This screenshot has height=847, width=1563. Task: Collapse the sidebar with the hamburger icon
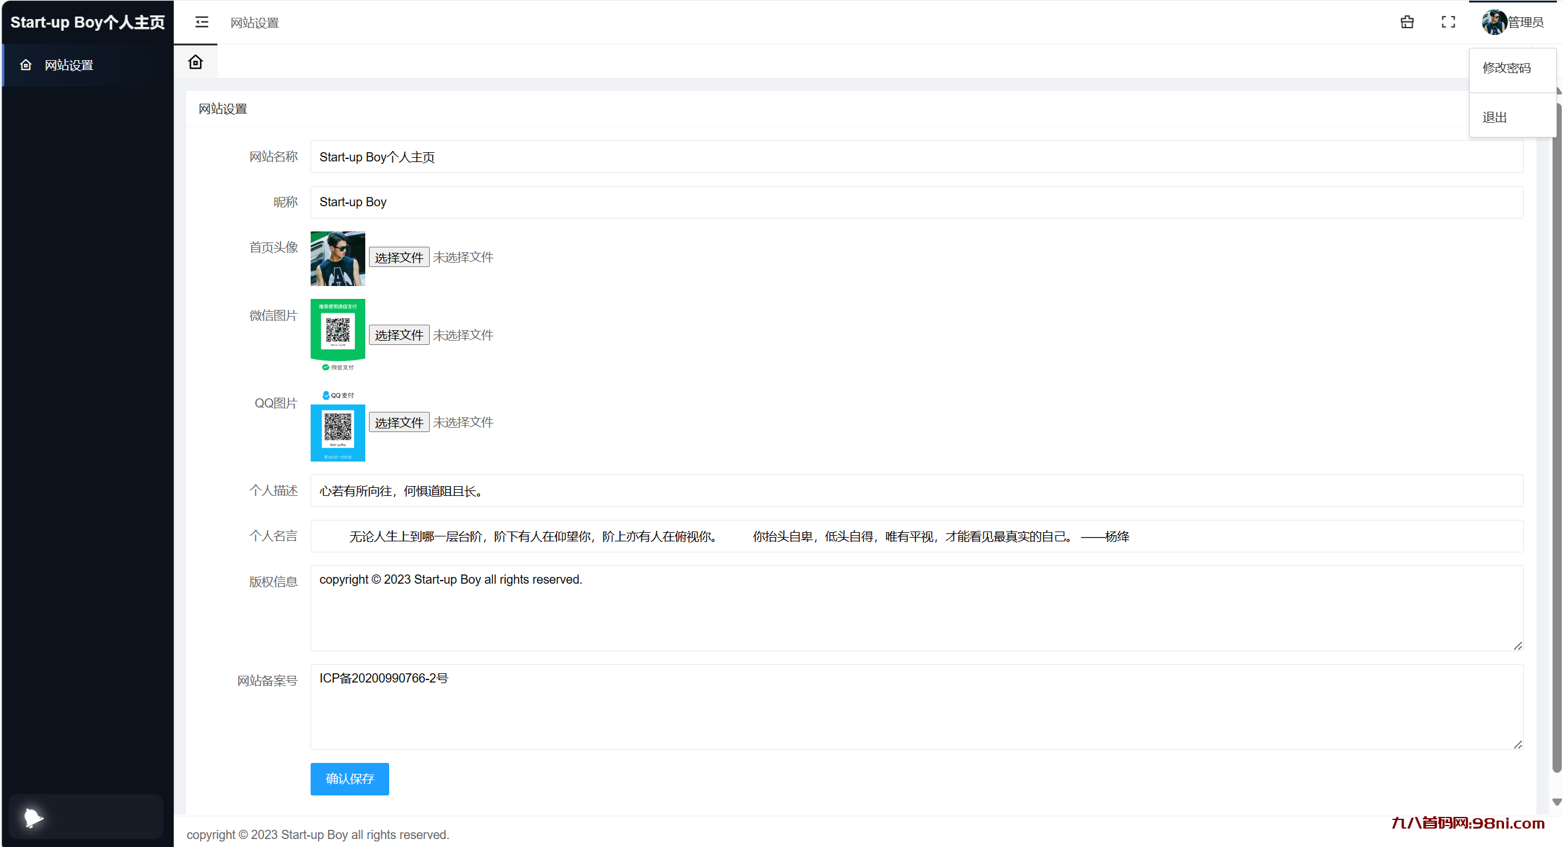202,23
